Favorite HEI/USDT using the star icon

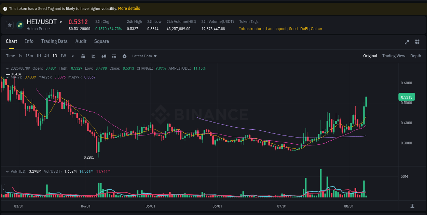point(10,25)
